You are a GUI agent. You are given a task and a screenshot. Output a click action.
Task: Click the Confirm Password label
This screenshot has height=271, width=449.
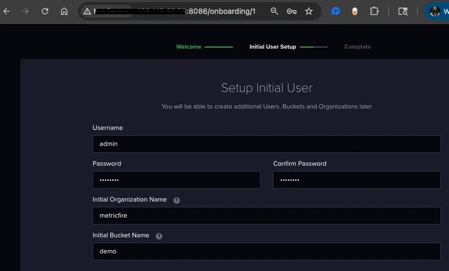[x=300, y=164]
